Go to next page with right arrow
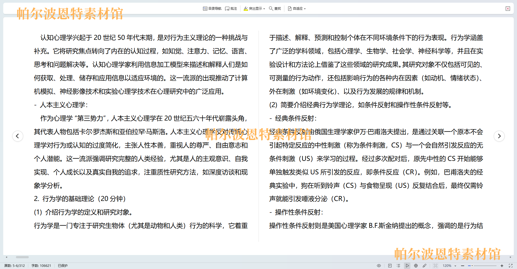 click(x=499, y=136)
